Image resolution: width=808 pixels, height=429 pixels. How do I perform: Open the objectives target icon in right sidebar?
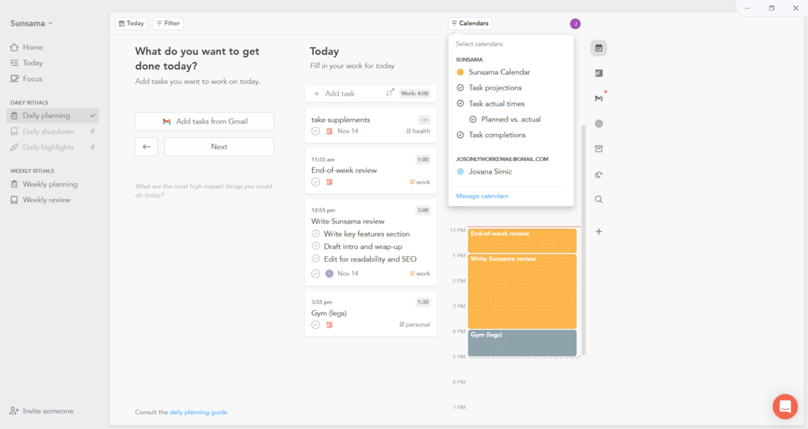point(598,124)
